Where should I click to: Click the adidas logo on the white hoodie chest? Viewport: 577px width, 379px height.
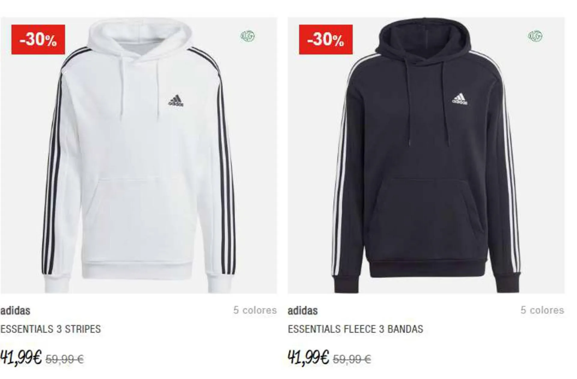tap(176, 101)
